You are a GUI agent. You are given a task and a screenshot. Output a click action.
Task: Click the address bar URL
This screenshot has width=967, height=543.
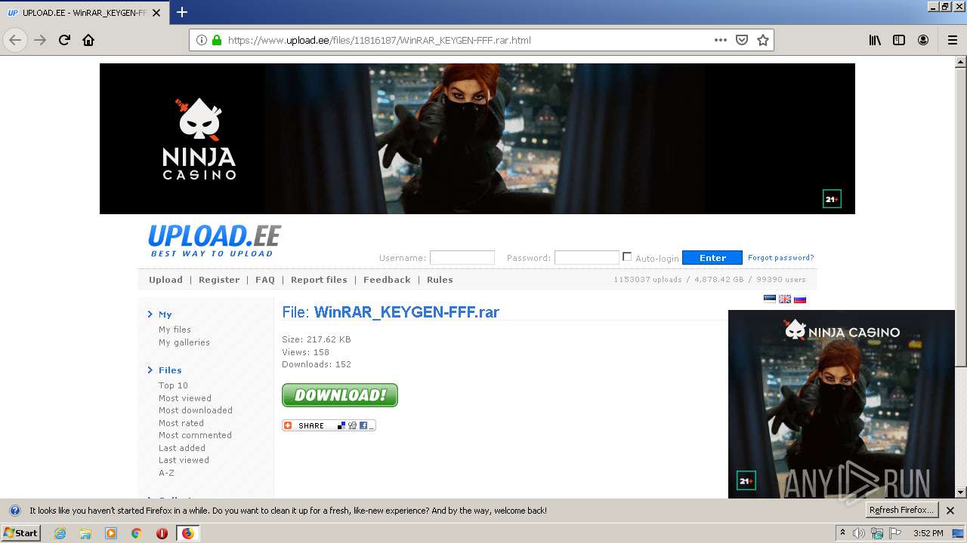point(379,40)
